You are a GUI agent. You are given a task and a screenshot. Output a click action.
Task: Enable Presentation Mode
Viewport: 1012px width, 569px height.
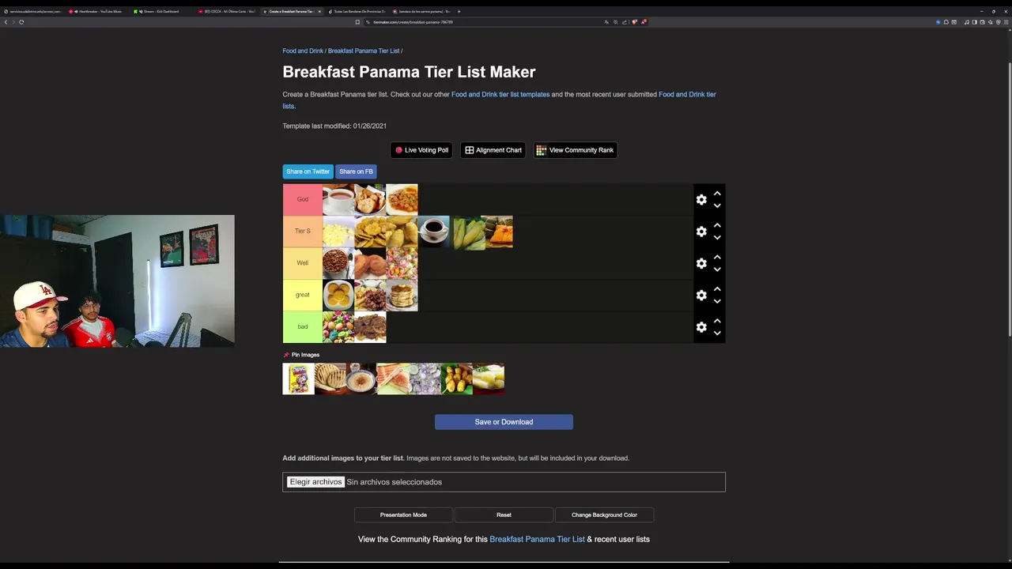coord(403,515)
